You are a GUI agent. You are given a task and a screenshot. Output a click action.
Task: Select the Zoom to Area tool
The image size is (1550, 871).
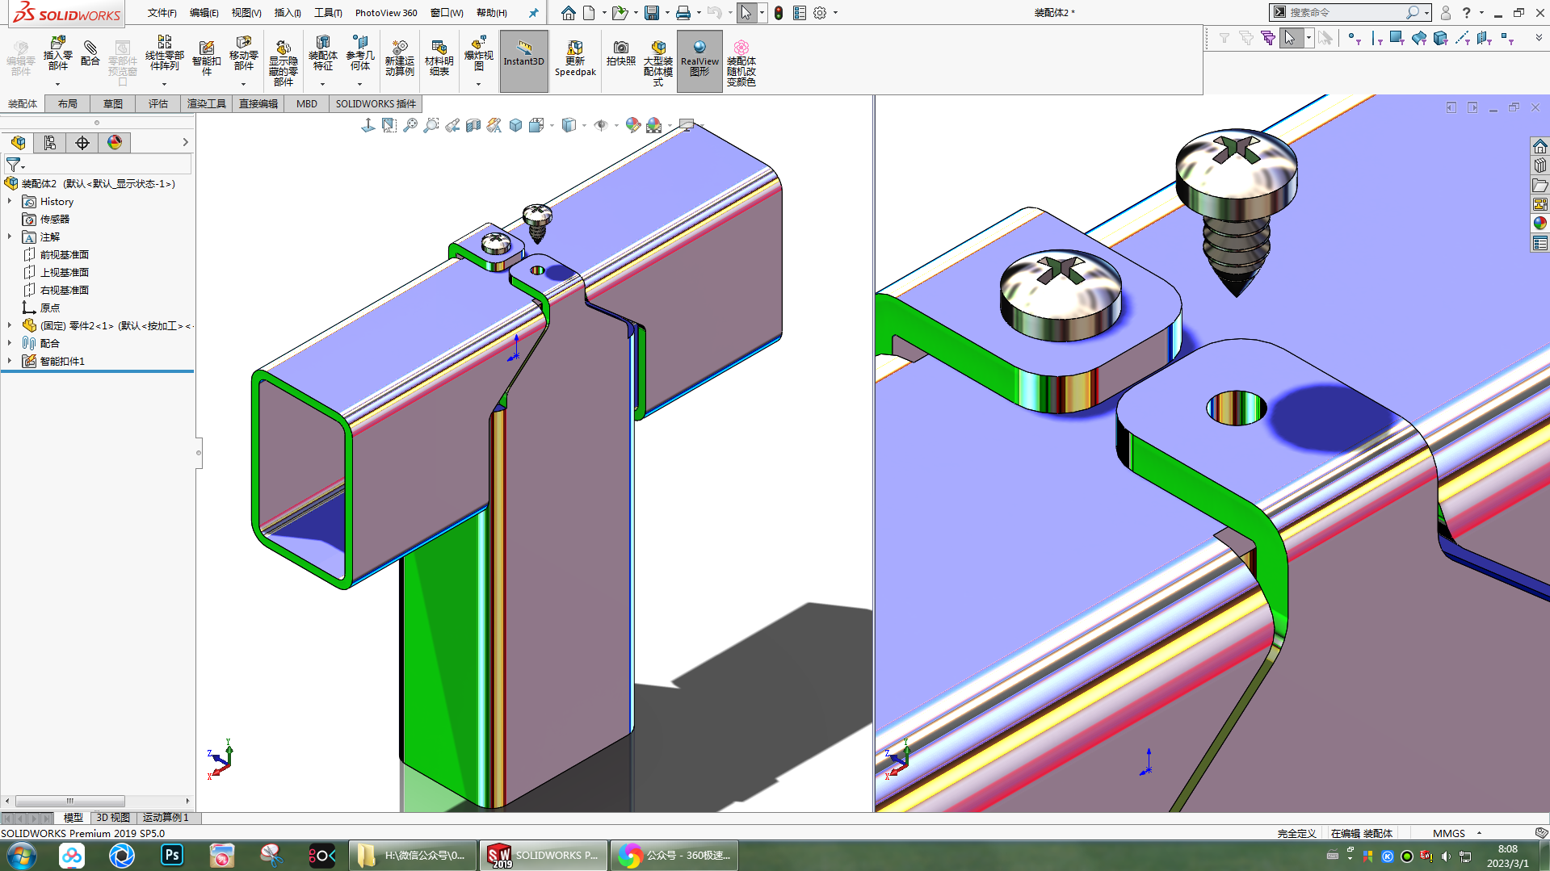[x=431, y=125]
